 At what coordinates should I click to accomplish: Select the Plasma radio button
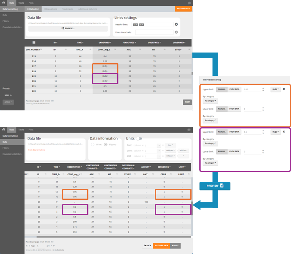(x=106, y=145)
